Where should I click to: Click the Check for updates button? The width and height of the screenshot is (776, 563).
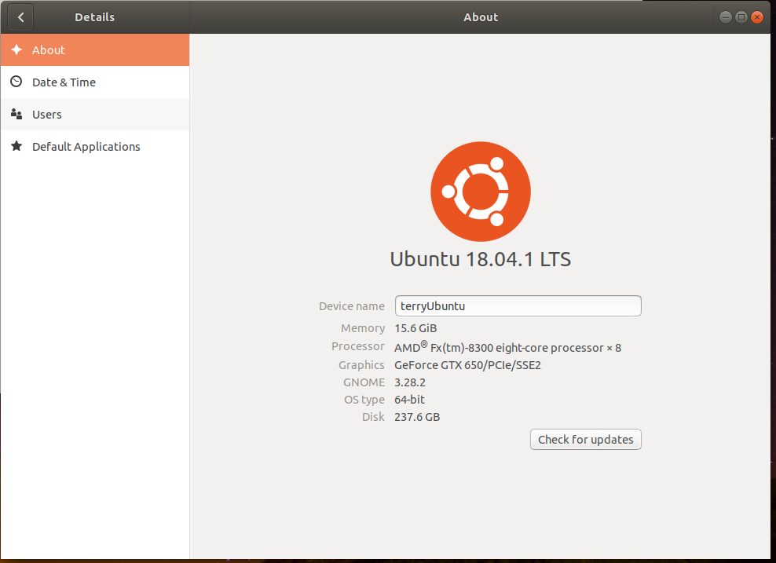585,439
